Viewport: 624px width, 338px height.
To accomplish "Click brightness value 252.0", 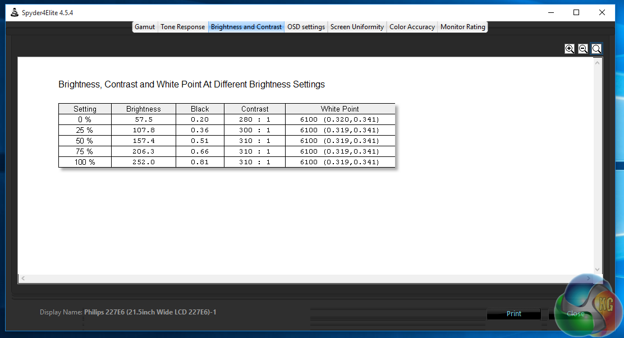I will [x=144, y=162].
